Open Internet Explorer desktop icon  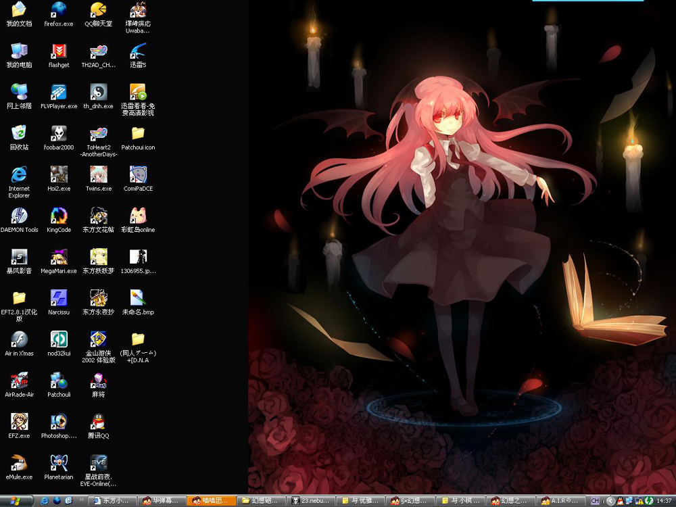tap(19, 183)
